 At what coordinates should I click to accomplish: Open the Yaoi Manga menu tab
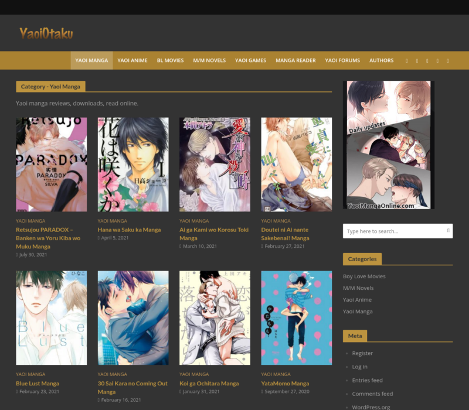click(x=91, y=60)
